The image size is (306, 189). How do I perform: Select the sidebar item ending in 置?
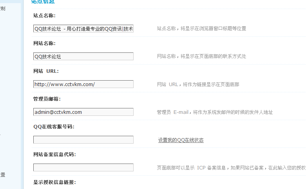(x=3, y=175)
